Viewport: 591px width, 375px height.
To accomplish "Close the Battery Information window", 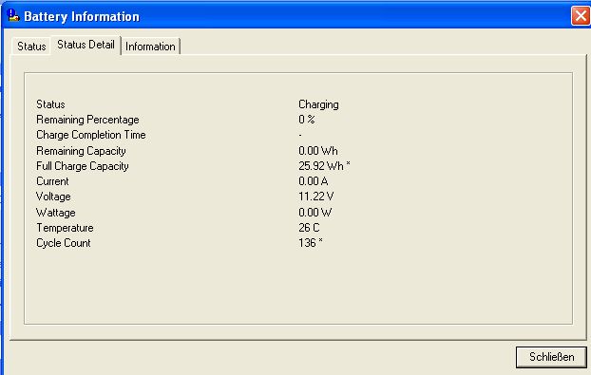I will point(581,16).
